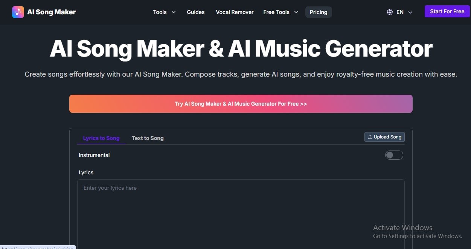Viewport: 471px width, 249px height.
Task: Expand the Free Tools menu
Action: pos(281,12)
